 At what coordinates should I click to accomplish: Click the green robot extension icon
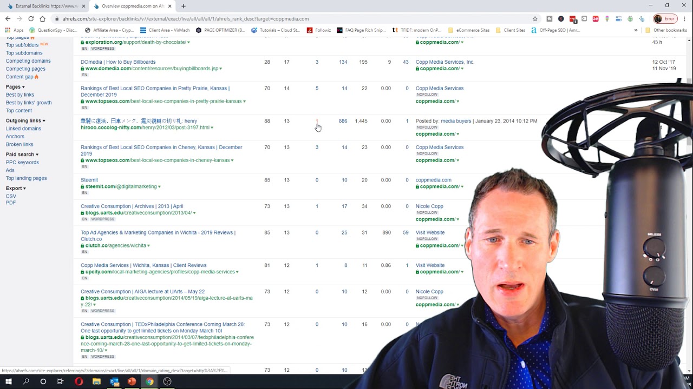pos(630,18)
